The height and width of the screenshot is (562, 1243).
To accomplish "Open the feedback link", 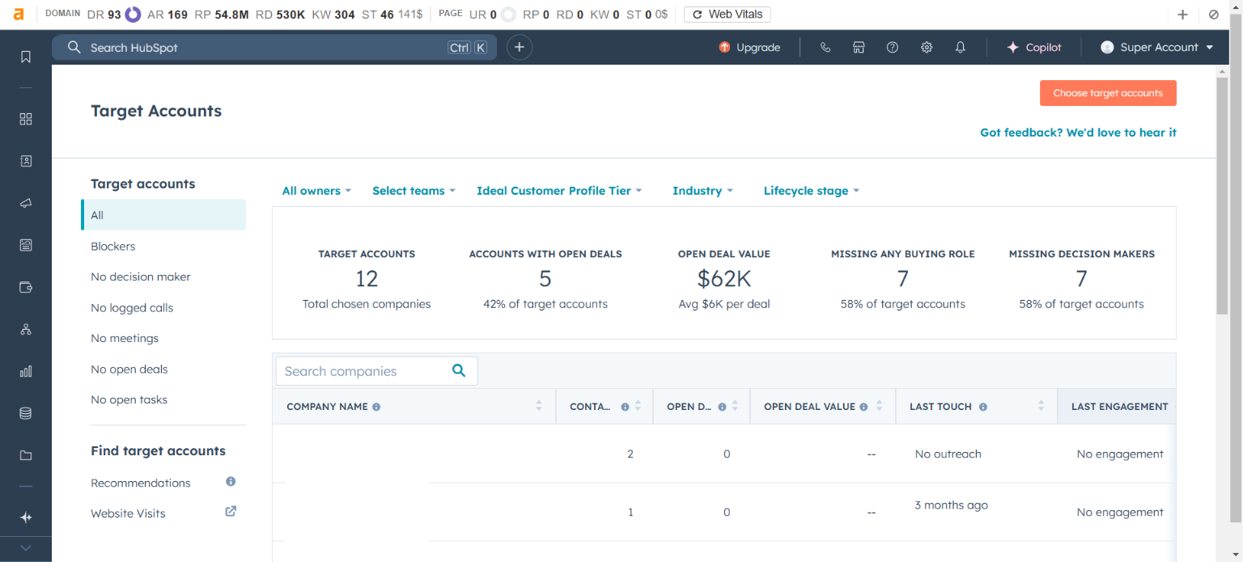I will pos(1078,133).
